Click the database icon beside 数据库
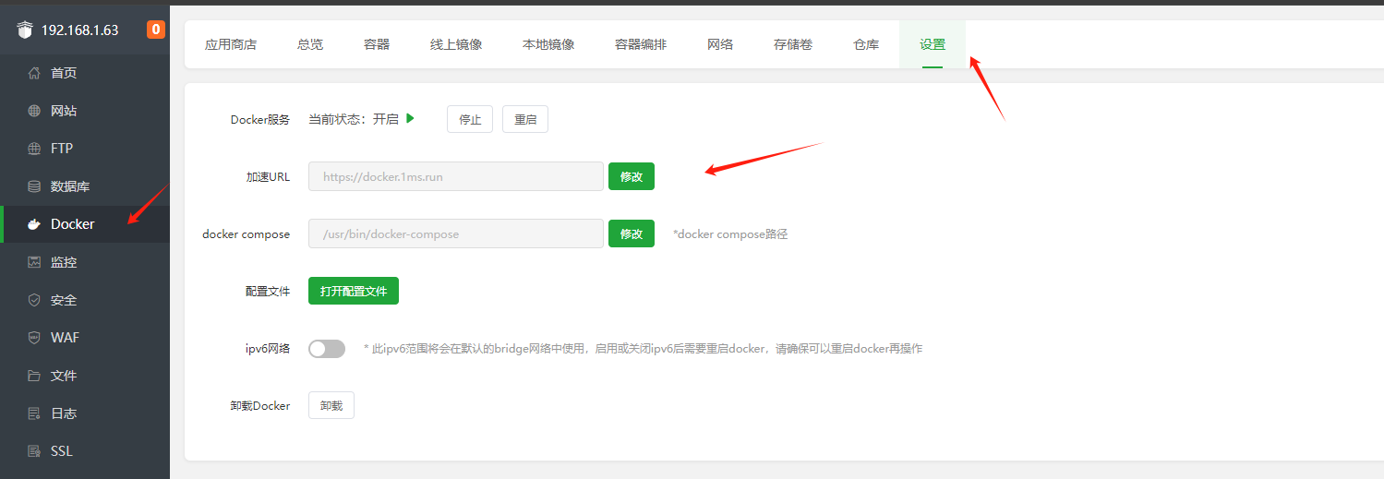The height and width of the screenshot is (479, 1384). pos(34,186)
